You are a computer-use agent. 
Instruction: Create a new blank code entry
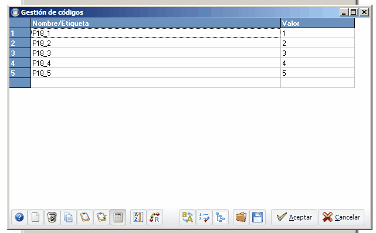36,217
